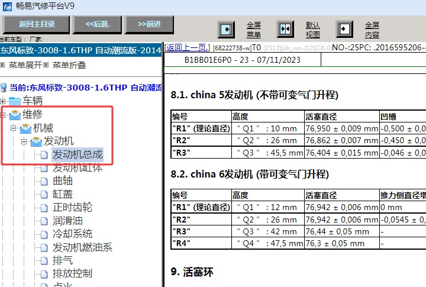Viewport: 426px width, 287px height.
Task: Open the 润滑油 document
Action: (67, 221)
